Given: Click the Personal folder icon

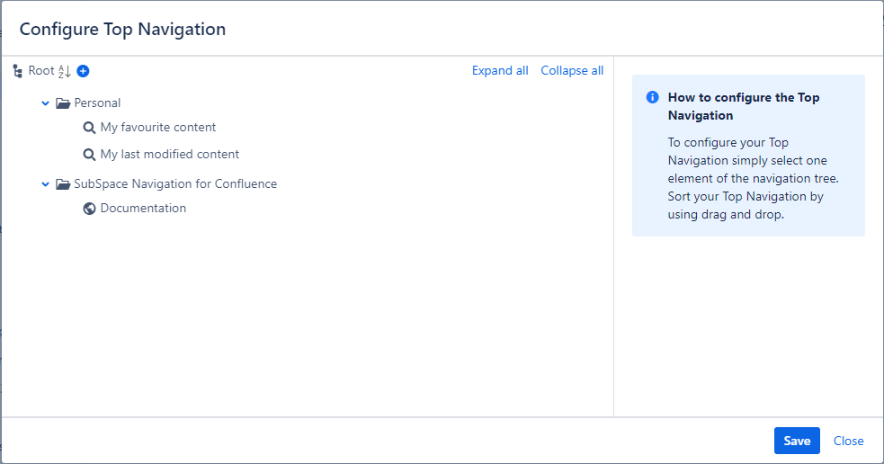Looking at the screenshot, I should tap(63, 103).
